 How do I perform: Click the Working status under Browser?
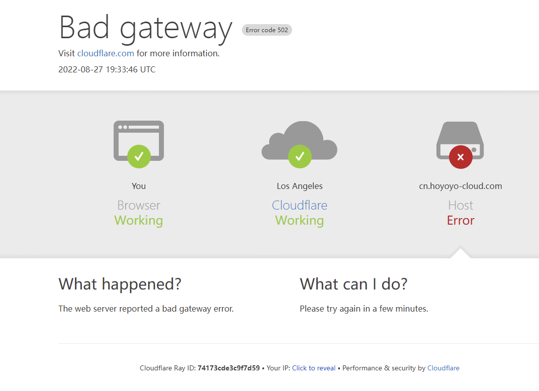point(139,220)
